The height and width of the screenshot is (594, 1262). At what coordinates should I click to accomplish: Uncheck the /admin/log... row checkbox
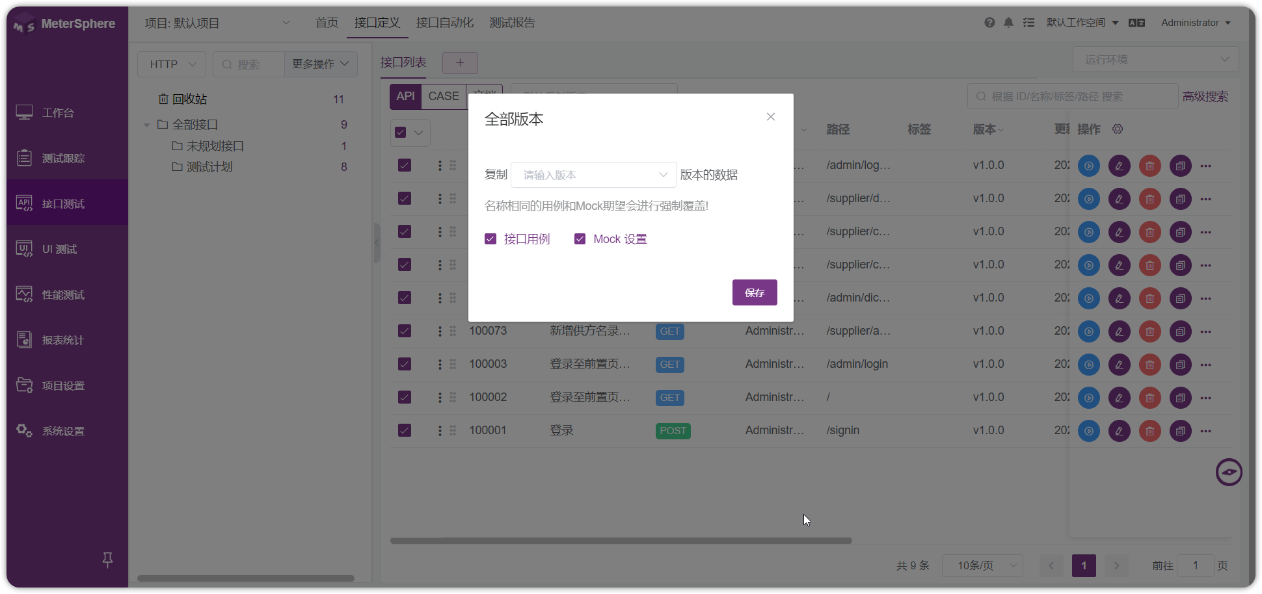coord(405,165)
